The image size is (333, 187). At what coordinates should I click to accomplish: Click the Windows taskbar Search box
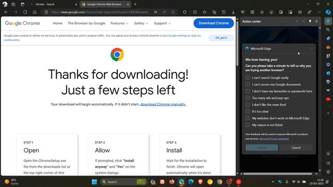[123, 182]
